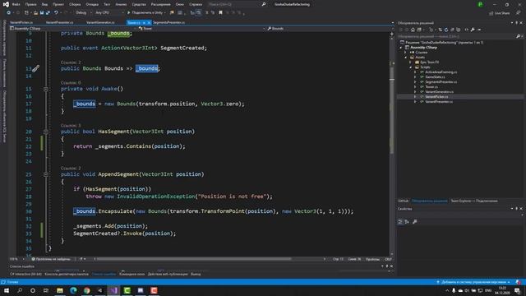
Task: Collapse the Assets folder in Solution Explorer
Action: (405, 58)
